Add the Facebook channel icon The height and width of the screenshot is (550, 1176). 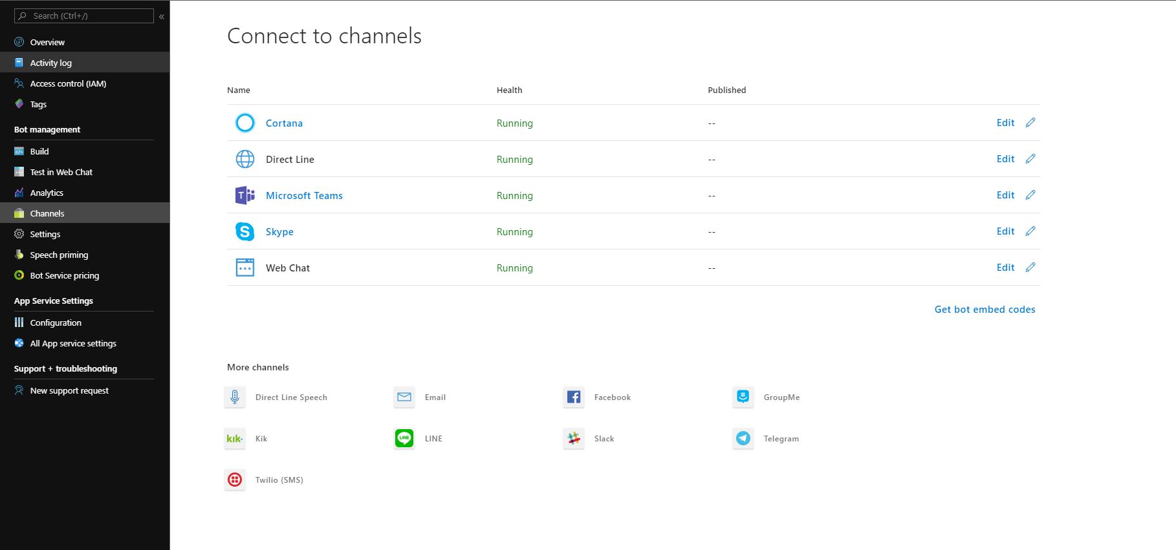click(574, 397)
